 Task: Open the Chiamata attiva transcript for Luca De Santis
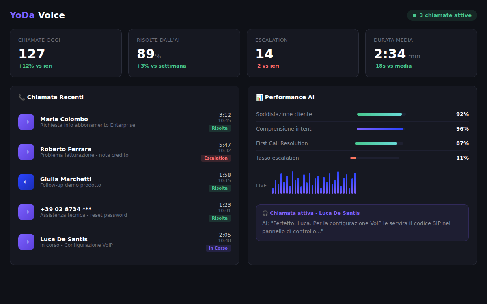[362, 223]
